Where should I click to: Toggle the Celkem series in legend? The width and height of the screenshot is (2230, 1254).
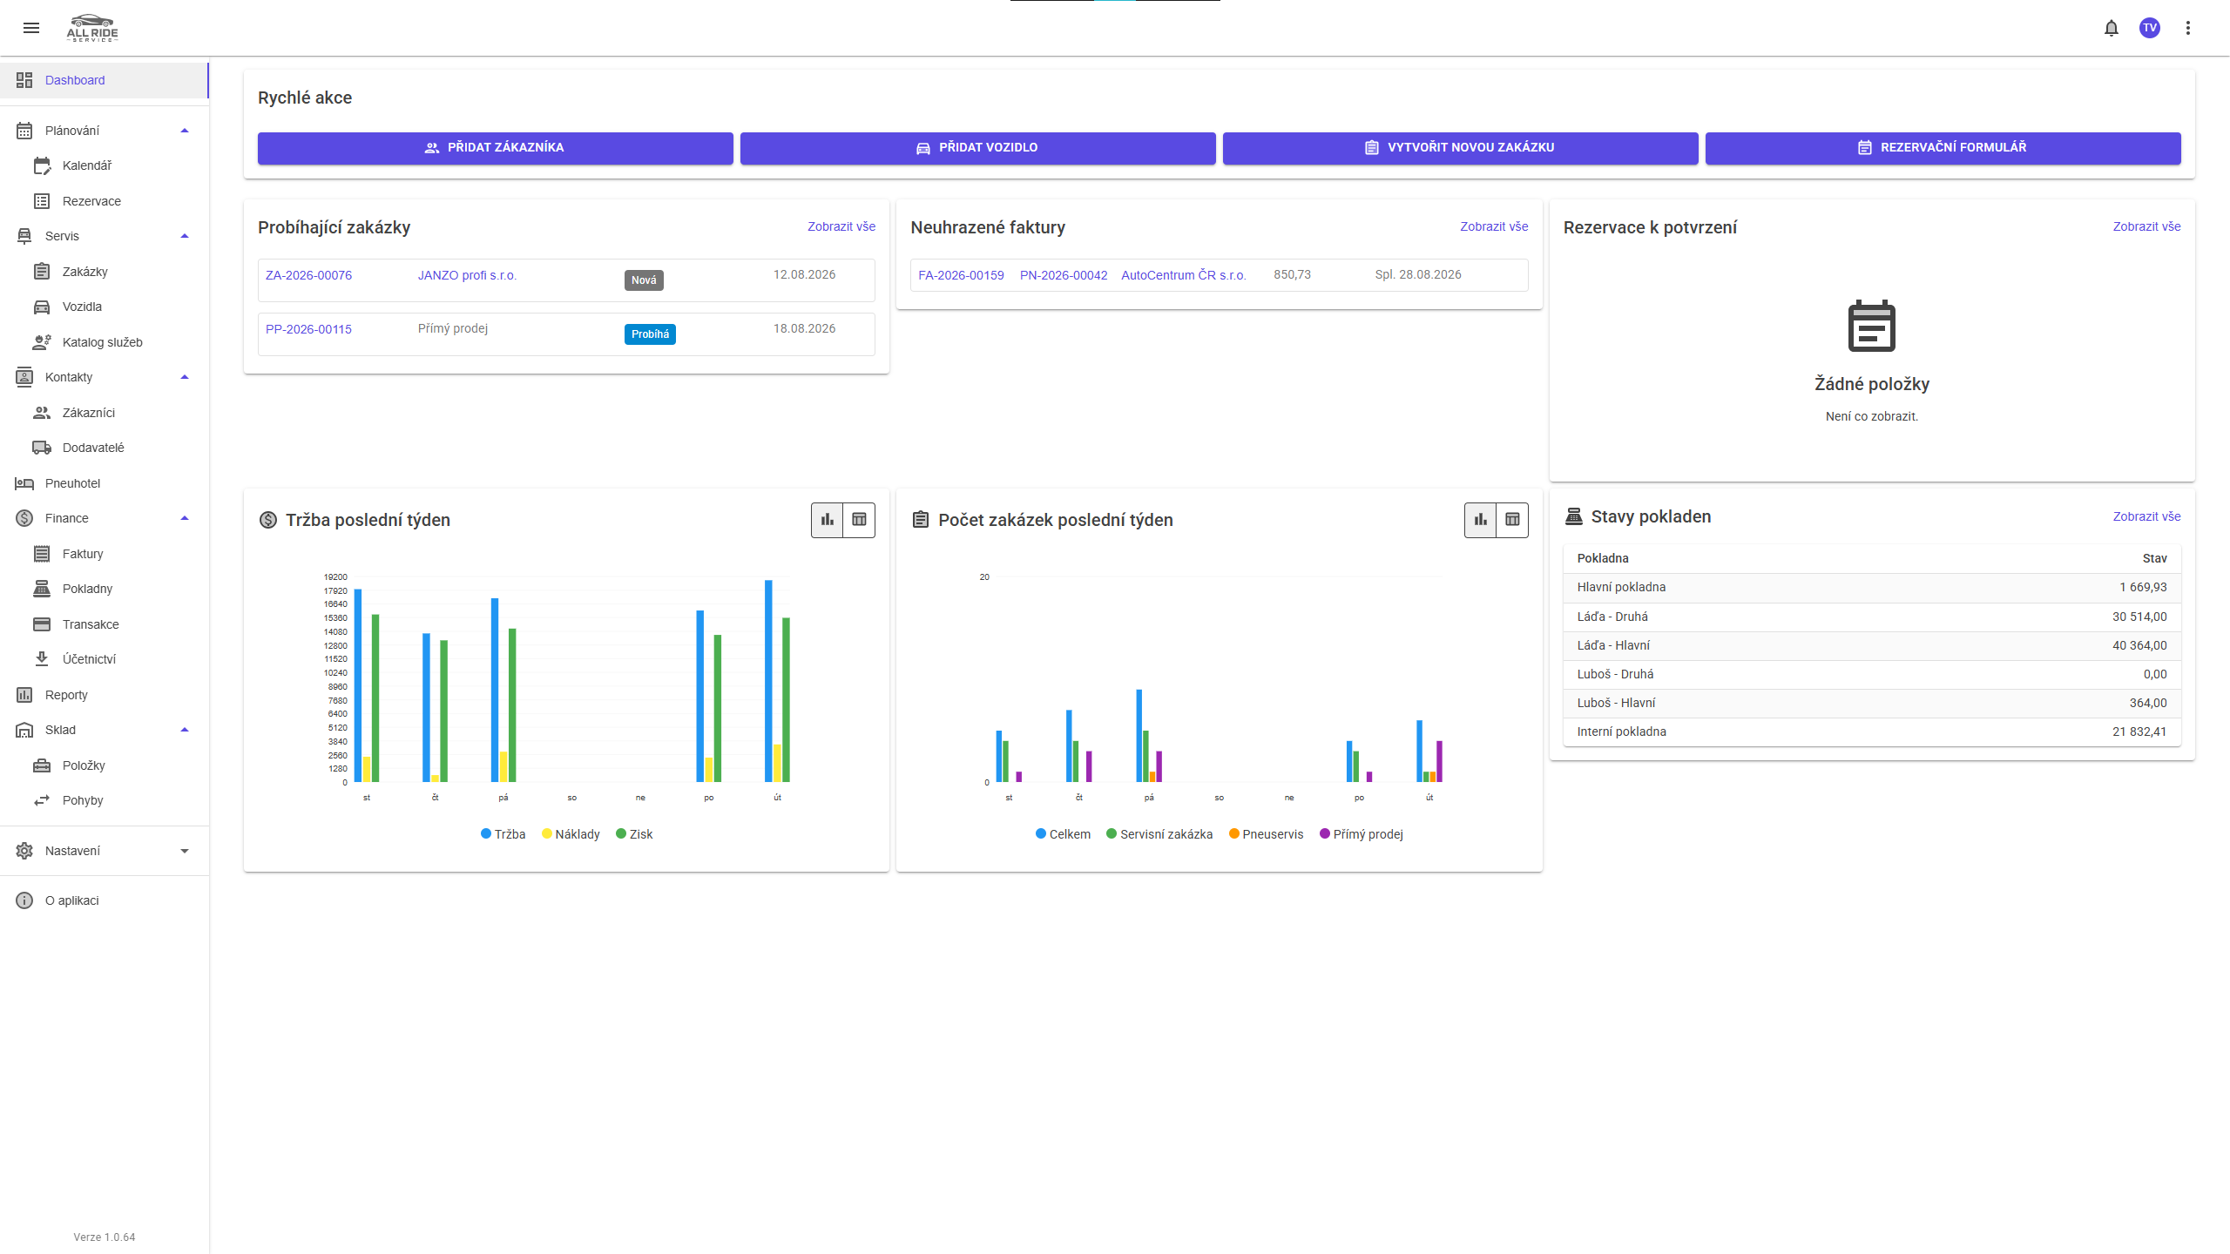point(1063,834)
